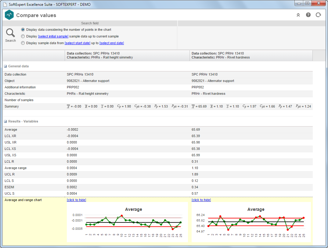The image size is (328, 248).
Task: Click the LCL XR value 65.39
Action: 196,136
